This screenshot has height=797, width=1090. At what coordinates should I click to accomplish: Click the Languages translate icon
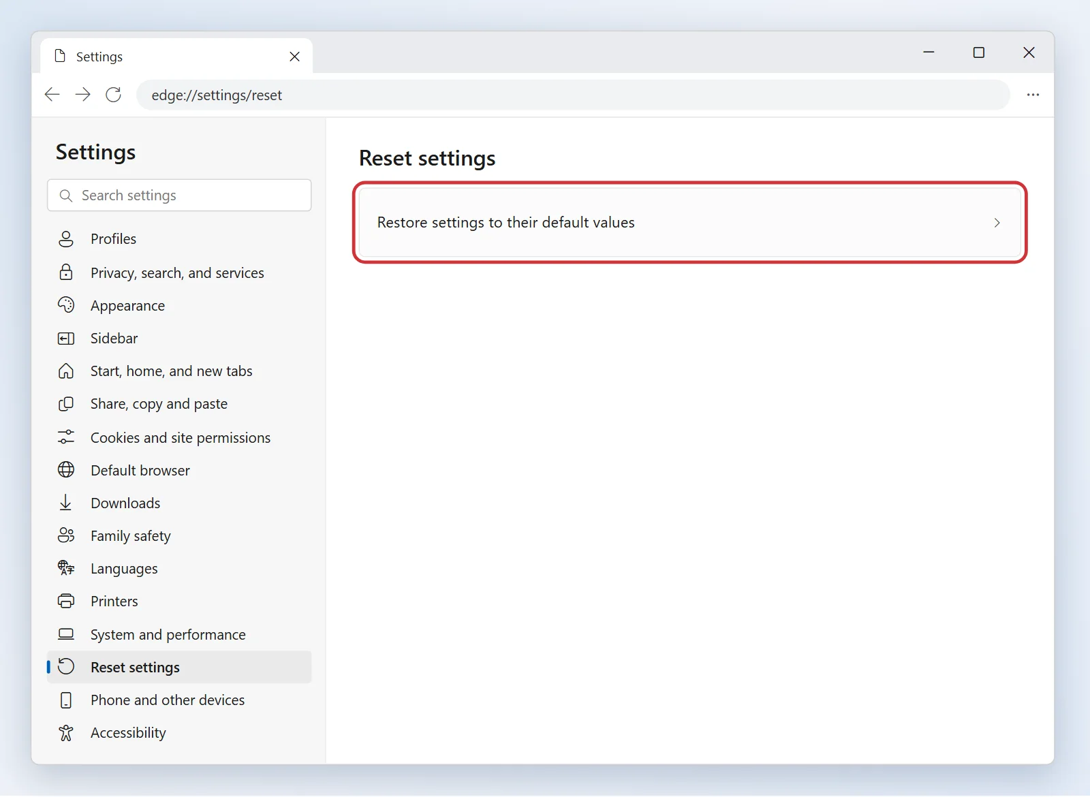[x=66, y=568]
